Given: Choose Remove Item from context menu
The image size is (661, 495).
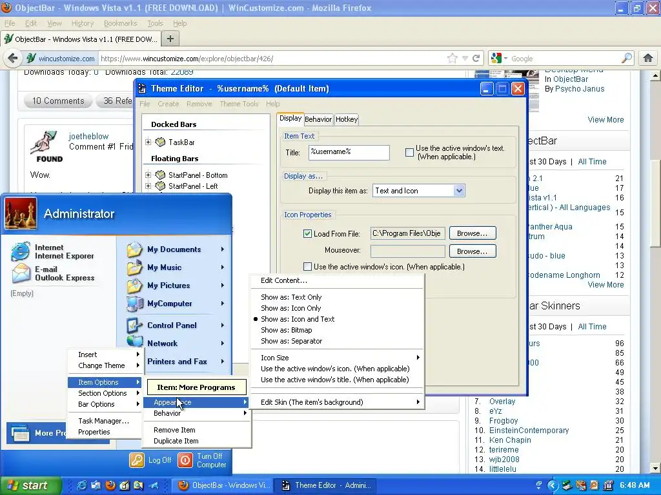Looking at the screenshot, I should [x=174, y=430].
